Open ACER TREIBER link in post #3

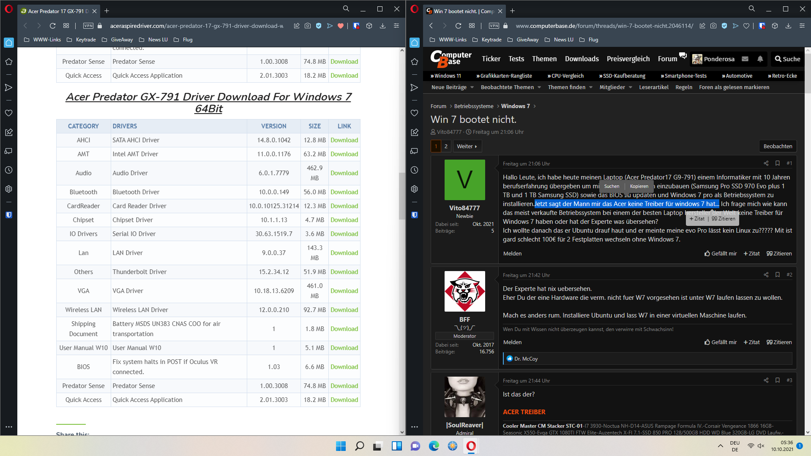click(x=524, y=412)
